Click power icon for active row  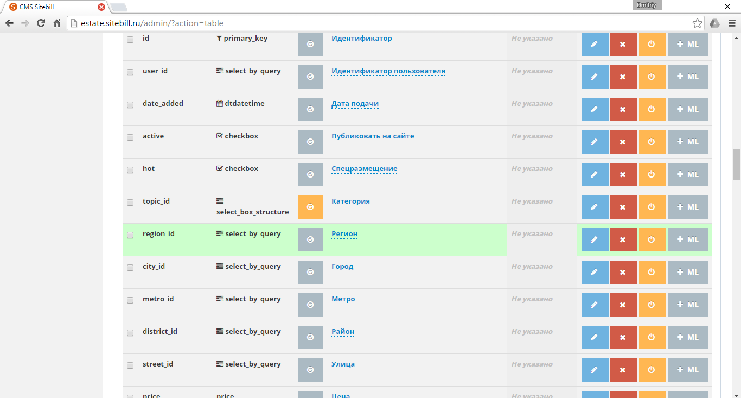(652, 142)
